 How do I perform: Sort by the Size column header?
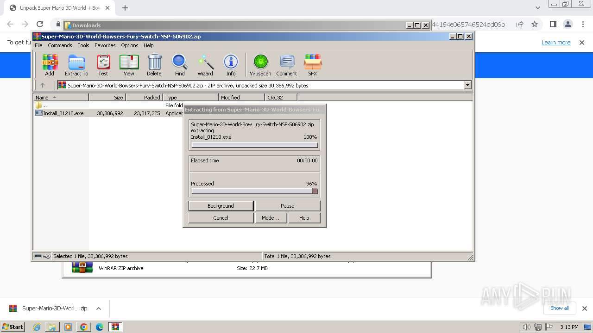click(x=107, y=98)
